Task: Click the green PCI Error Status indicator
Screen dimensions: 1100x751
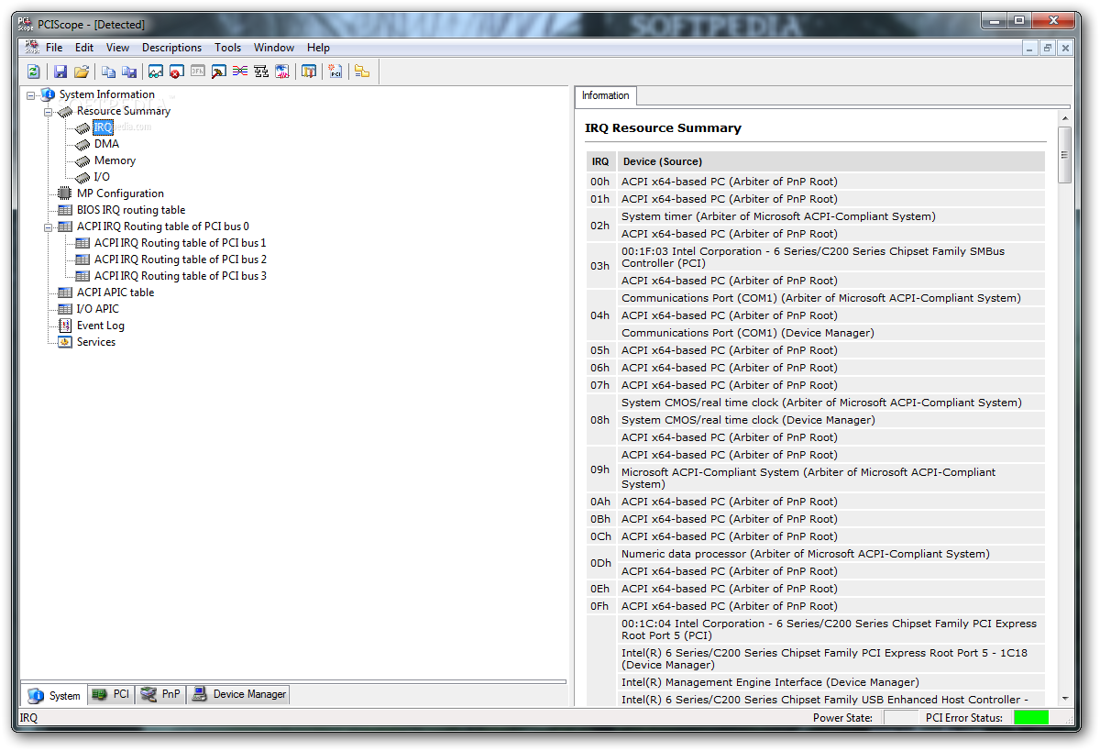Action: [x=1031, y=717]
